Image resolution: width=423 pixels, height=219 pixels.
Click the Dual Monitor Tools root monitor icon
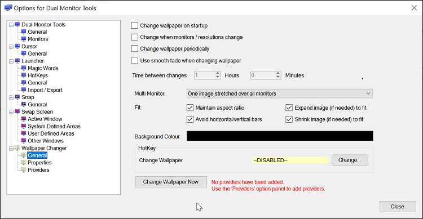click(17, 25)
